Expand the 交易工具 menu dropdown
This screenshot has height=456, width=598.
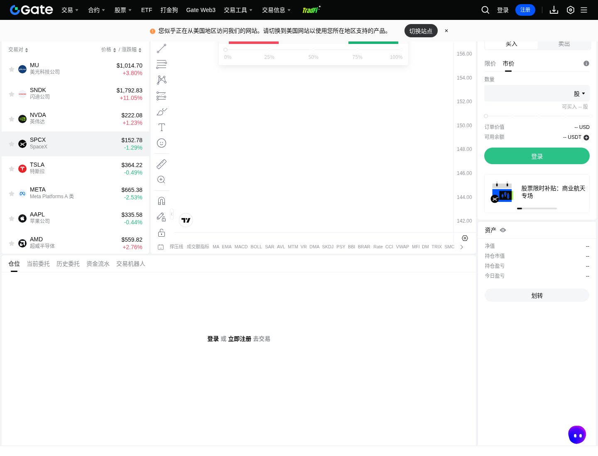[x=238, y=10]
